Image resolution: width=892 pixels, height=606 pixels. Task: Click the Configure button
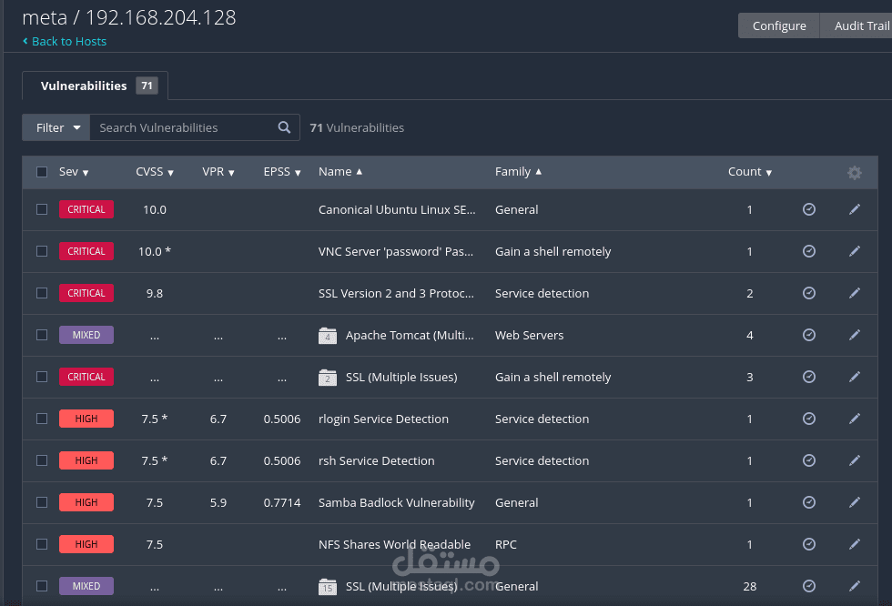click(779, 25)
